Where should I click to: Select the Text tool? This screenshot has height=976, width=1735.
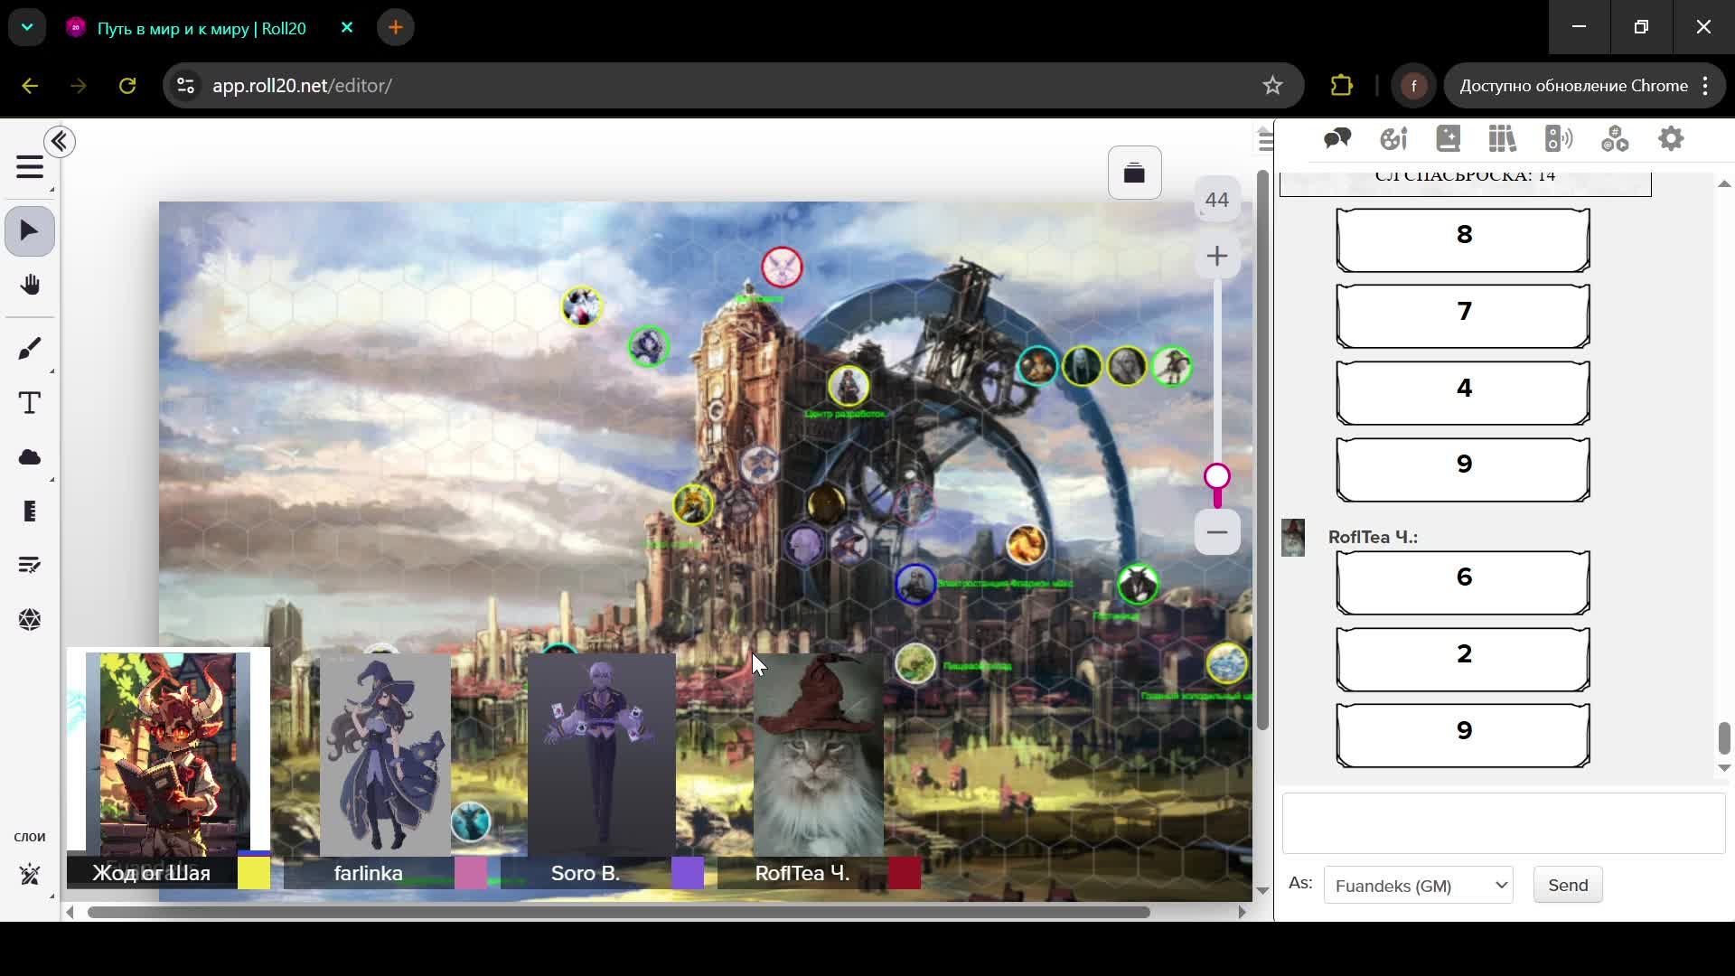tap(29, 403)
